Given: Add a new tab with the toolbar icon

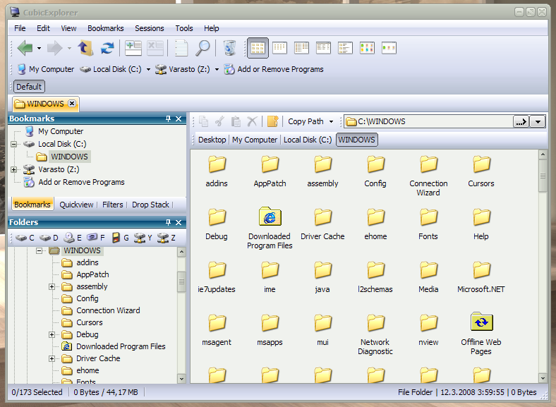Looking at the screenshot, I should 133,48.
